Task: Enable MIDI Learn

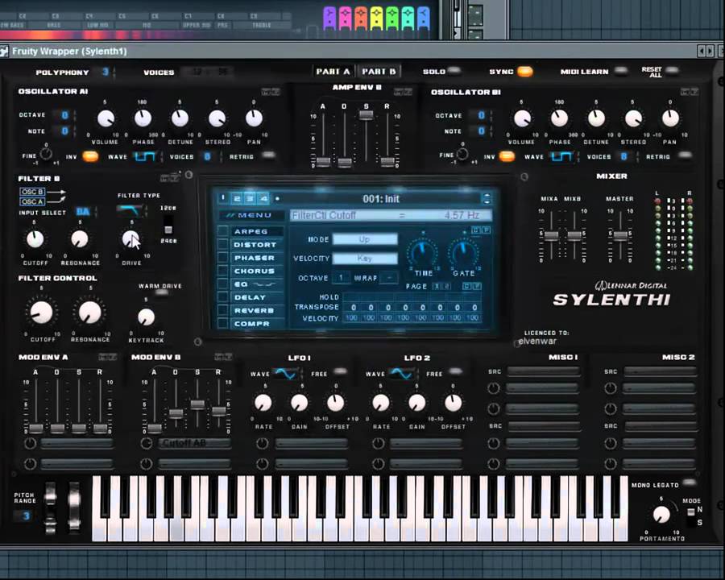Action: [621, 71]
